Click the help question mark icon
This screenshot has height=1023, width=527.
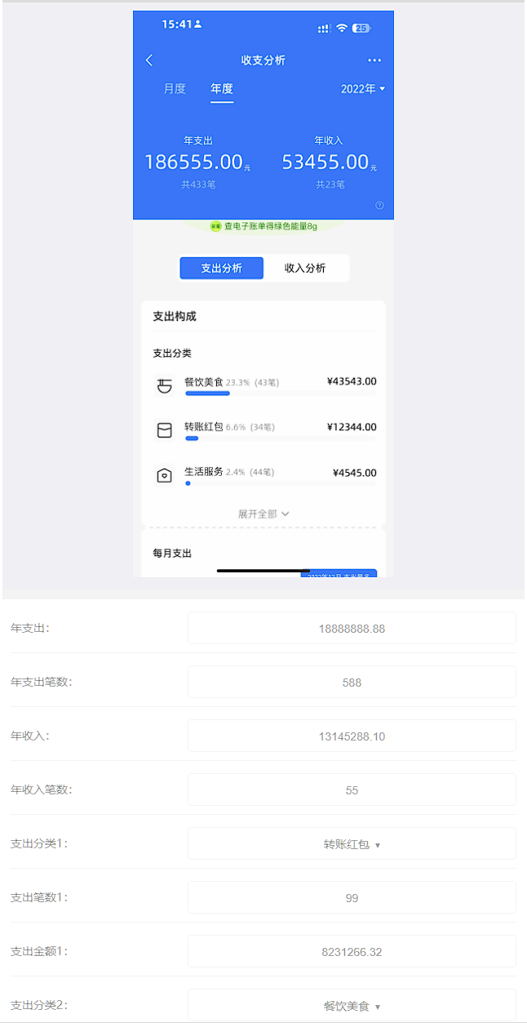click(379, 206)
